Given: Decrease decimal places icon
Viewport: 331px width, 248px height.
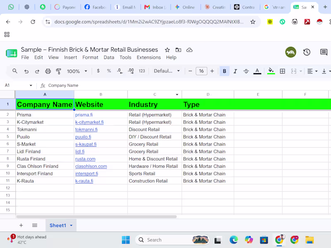Looking at the screenshot, I should tap(120, 71).
